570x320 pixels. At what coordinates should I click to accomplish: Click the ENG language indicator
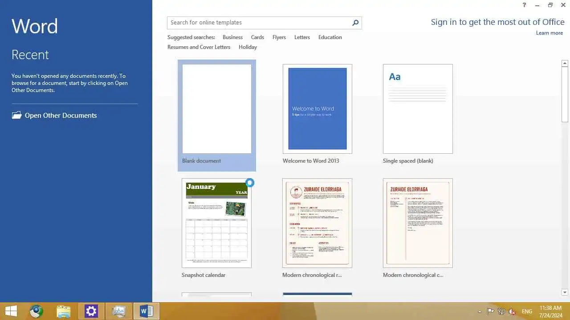point(527,312)
